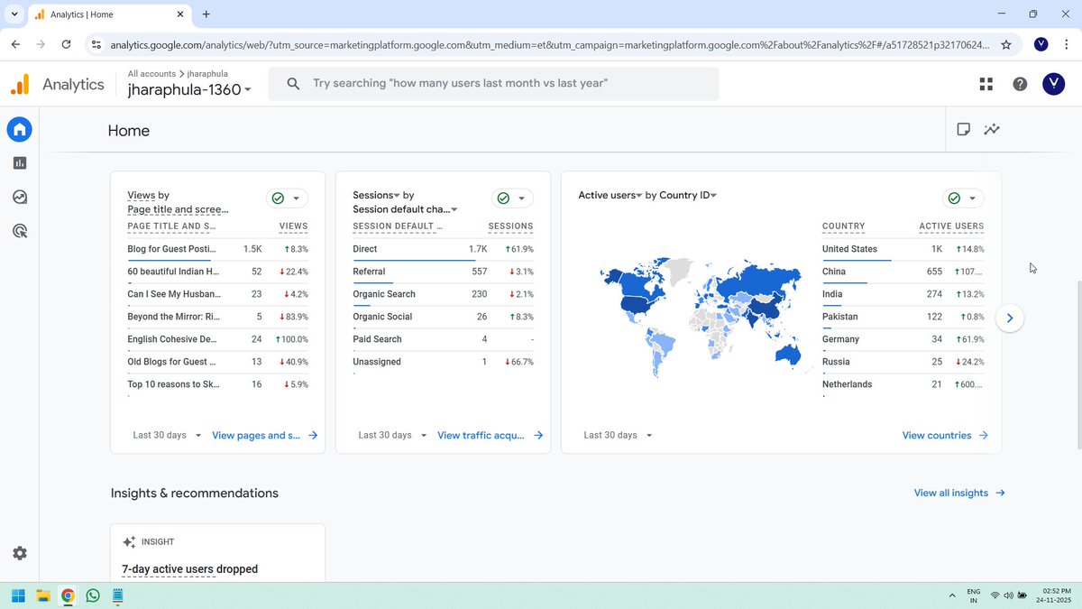Open the Reports bar chart icon

coord(20,163)
